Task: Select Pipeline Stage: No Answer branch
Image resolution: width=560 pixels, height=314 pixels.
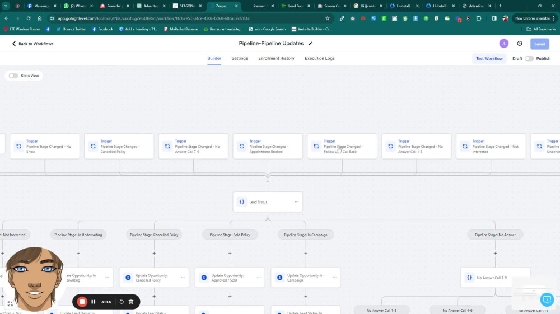Action: [496, 235]
